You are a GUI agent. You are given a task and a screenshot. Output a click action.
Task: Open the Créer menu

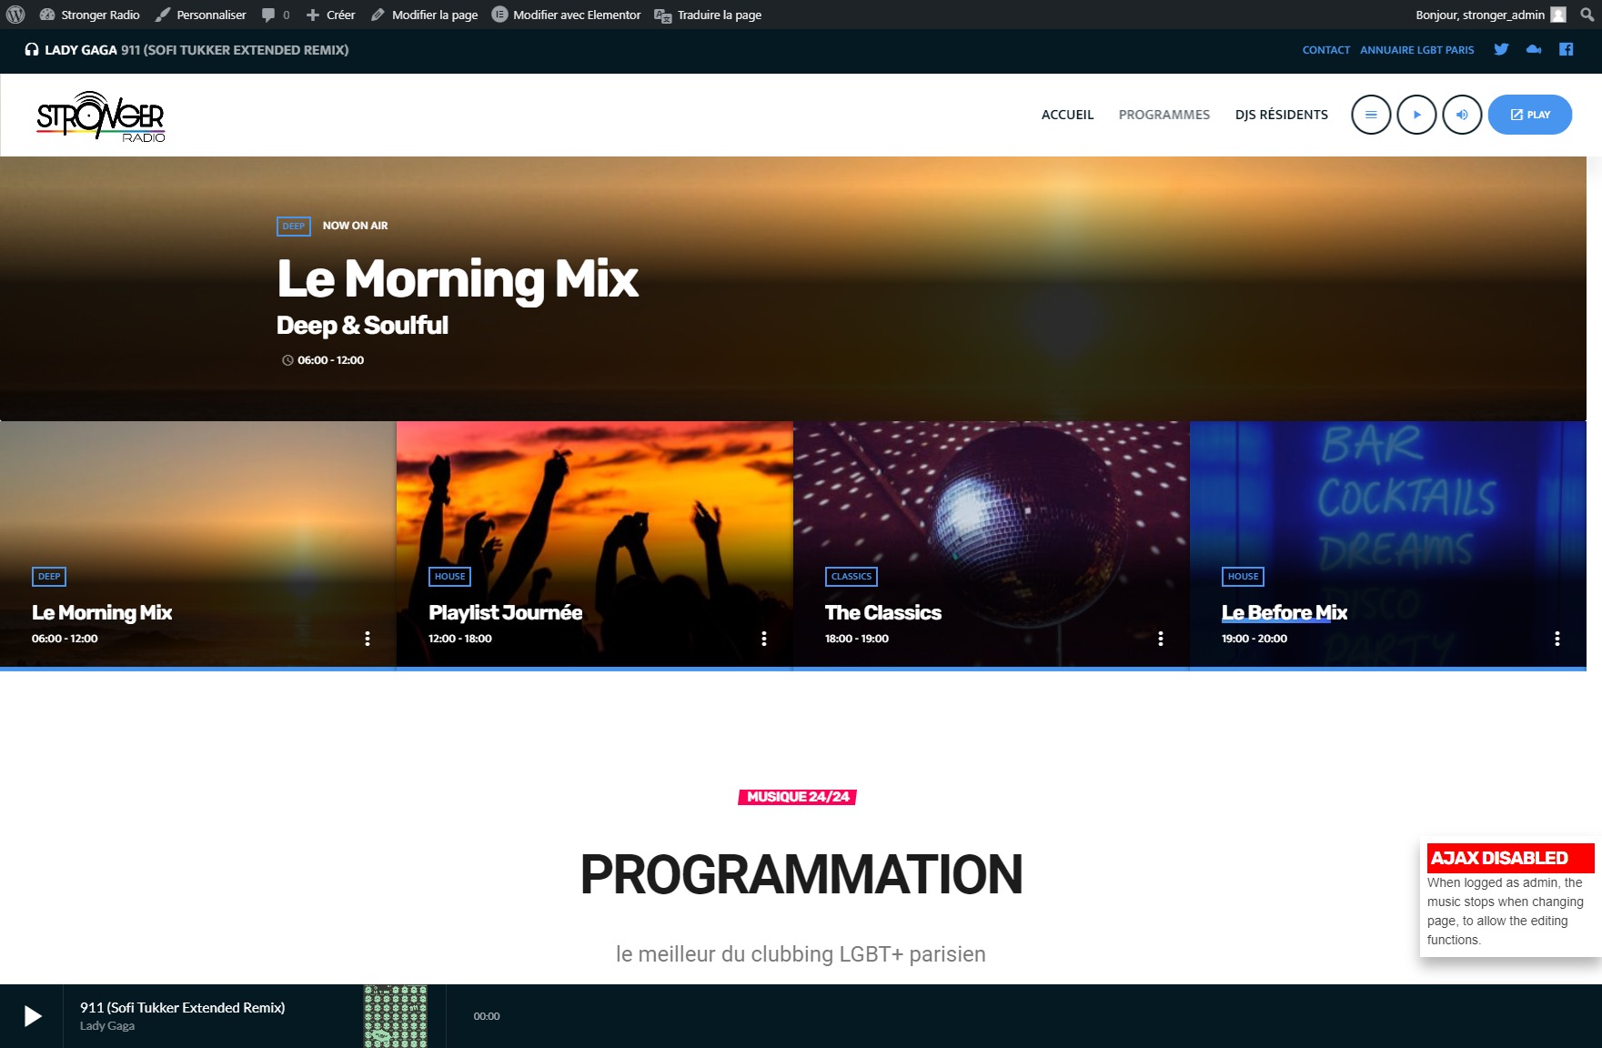tap(330, 15)
